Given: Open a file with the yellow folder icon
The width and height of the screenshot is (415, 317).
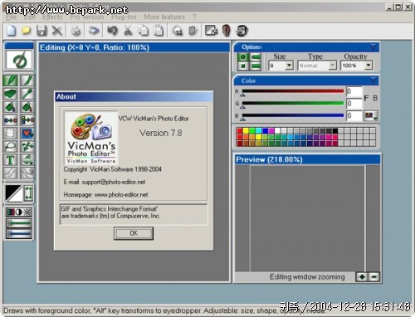Looking at the screenshot, I should pyautogui.click(x=26, y=30).
